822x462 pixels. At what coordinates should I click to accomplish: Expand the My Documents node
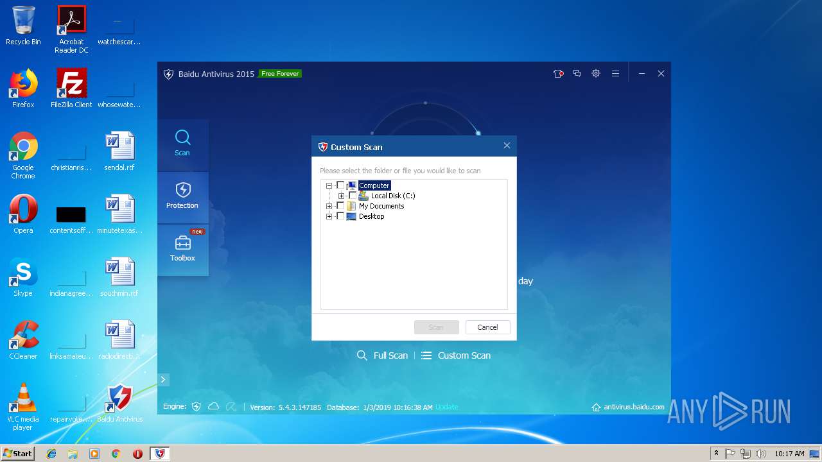tap(329, 206)
